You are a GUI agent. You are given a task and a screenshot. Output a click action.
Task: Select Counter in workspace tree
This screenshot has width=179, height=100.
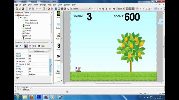(x=28, y=38)
